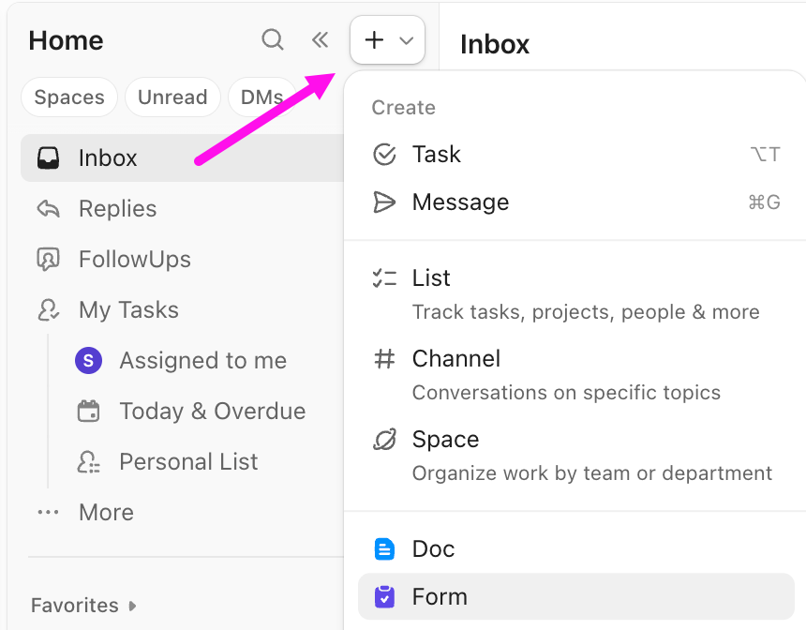Select the Channel hashtag icon
Screen dimensions: 806x630
point(384,359)
